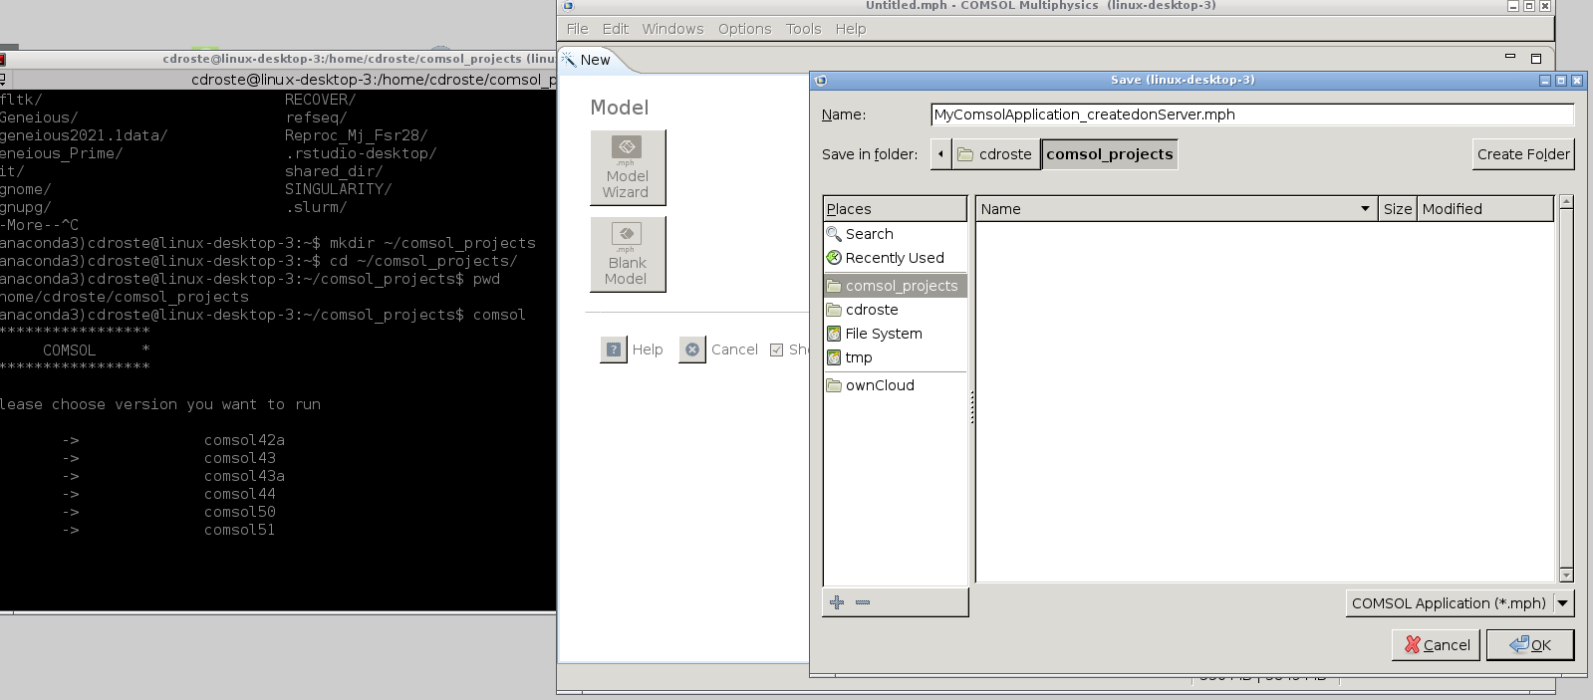This screenshot has height=700, width=1593.
Task: Click the path bar back arrow
Action: tap(941, 154)
